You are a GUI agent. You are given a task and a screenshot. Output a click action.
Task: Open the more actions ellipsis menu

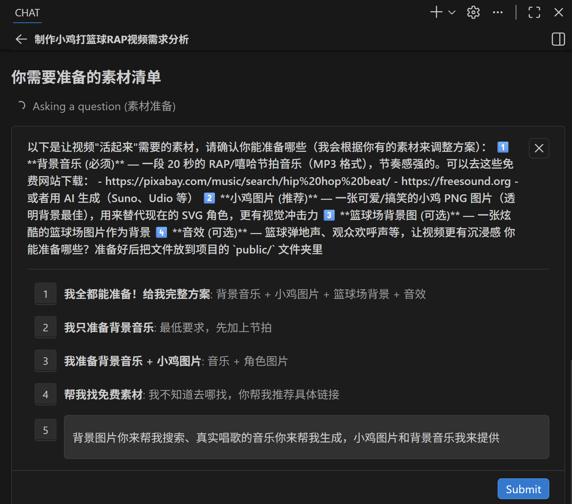[x=498, y=12]
